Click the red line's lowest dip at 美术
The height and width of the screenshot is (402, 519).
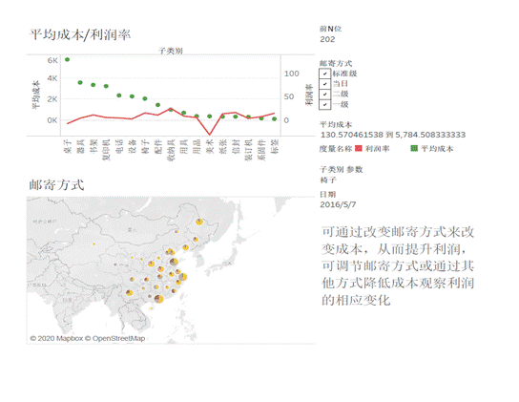(210, 135)
